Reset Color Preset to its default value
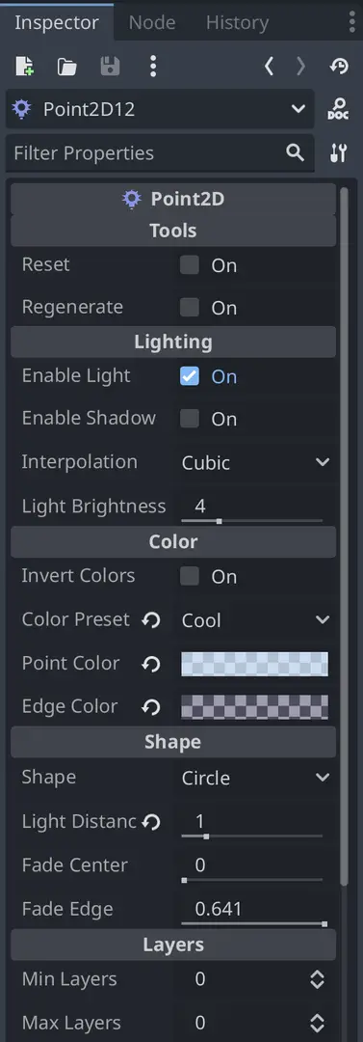 [151, 620]
